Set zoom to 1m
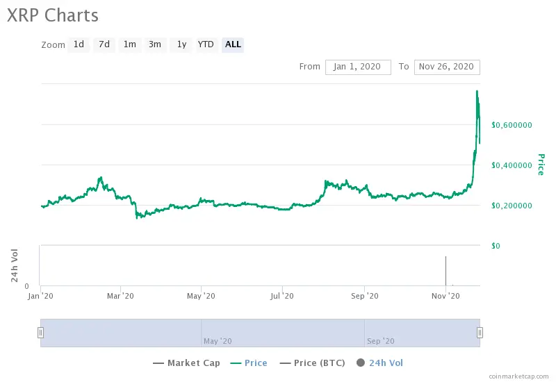 click(x=130, y=44)
